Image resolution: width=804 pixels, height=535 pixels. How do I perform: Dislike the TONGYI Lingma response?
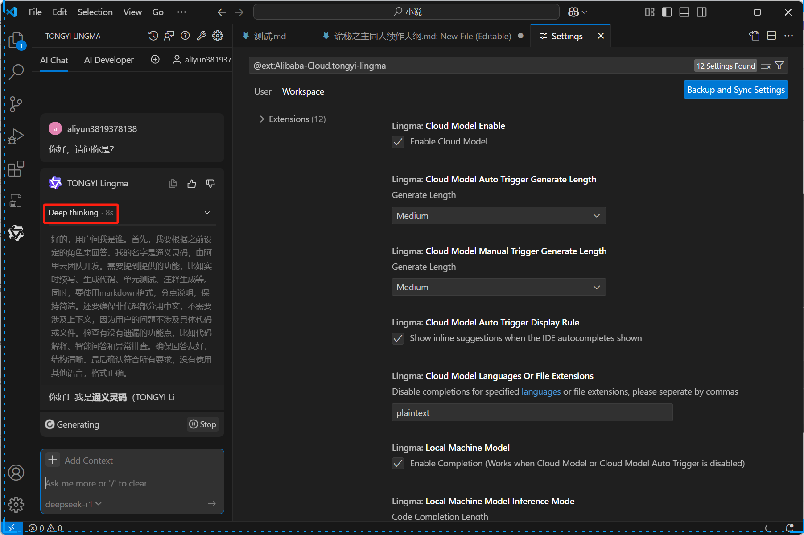tap(210, 184)
